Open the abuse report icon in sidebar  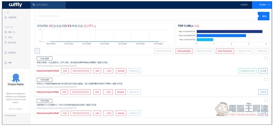point(6,53)
